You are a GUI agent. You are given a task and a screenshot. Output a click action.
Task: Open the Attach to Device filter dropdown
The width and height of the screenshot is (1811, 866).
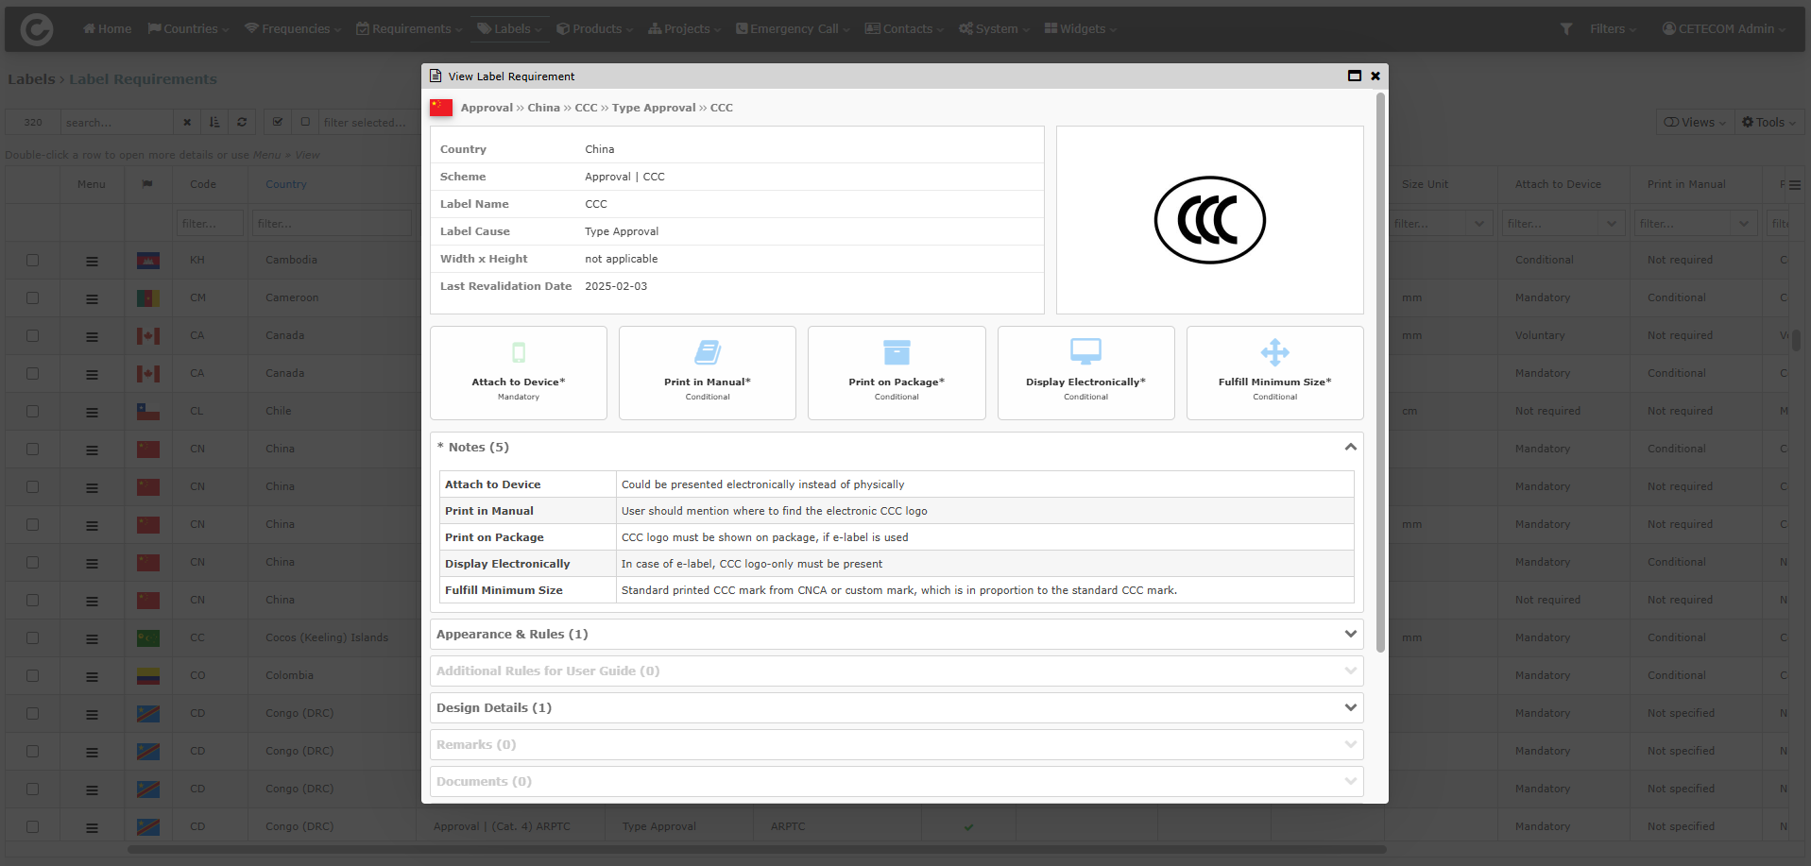tap(1611, 224)
